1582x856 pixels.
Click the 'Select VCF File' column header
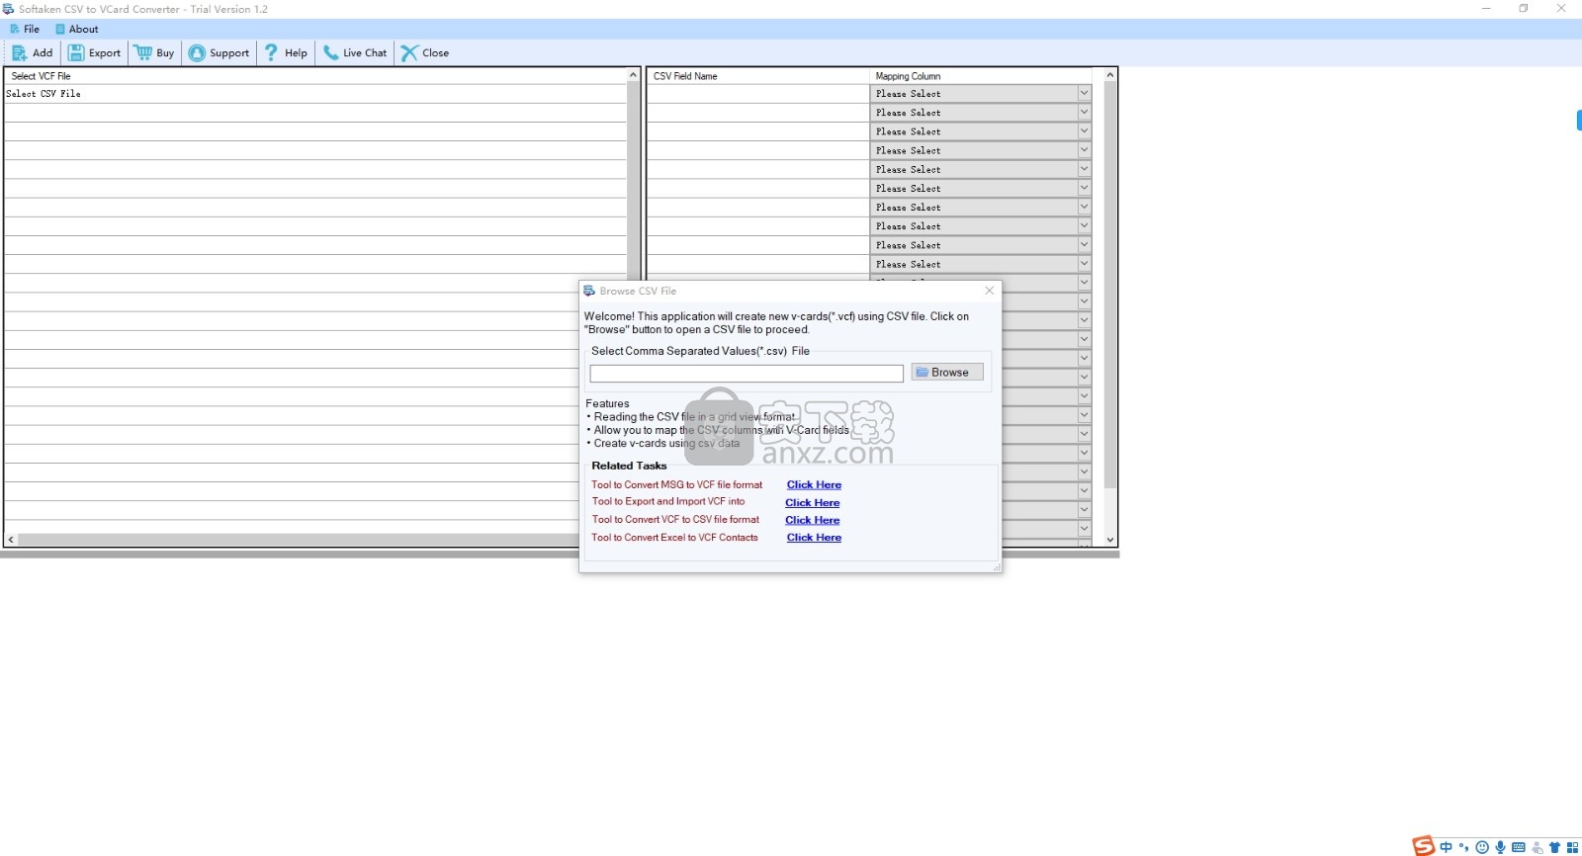315,76
